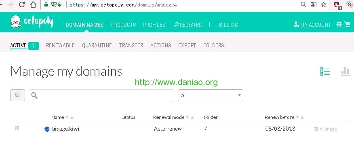Viewport: 354px width, 165px height.
Task: Switch to ACTIONS tab
Action: coord(161,45)
